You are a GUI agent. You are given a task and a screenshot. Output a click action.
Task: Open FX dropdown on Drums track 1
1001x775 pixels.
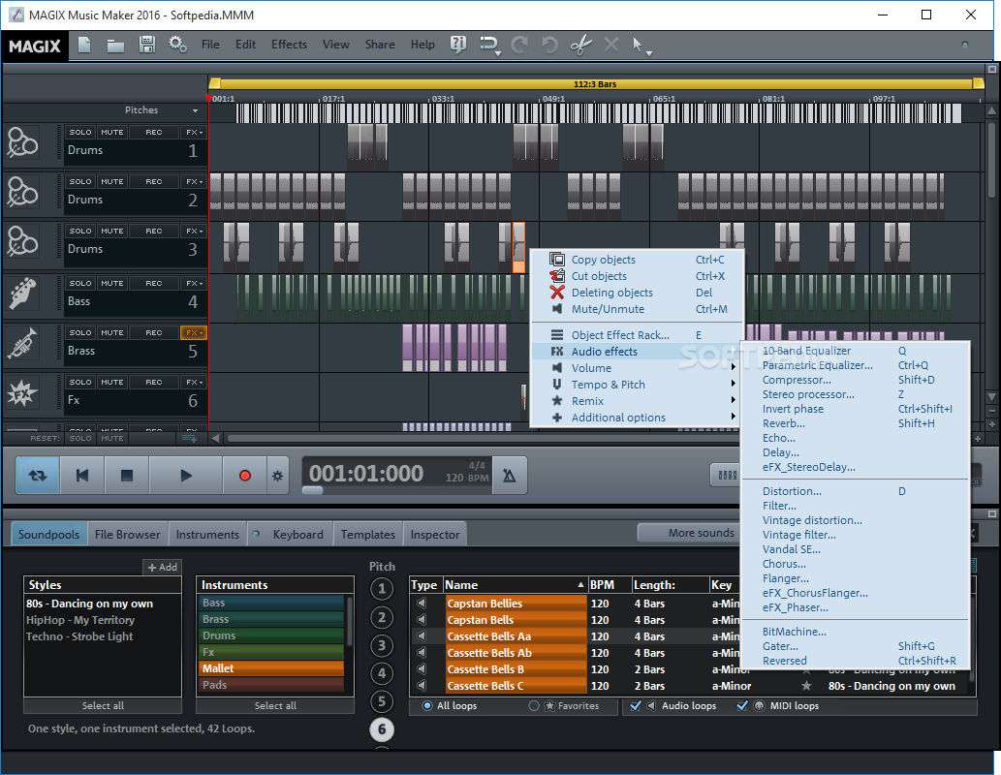click(x=194, y=132)
